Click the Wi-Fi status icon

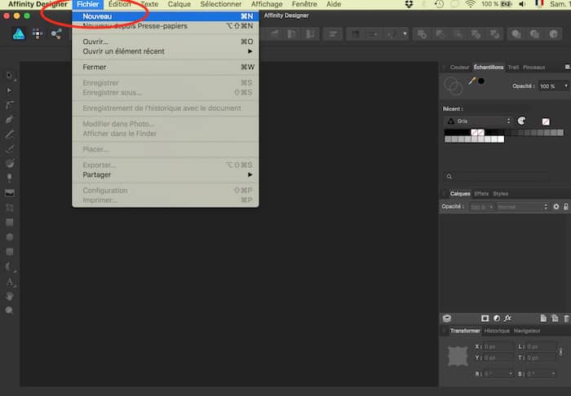point(471,4)
